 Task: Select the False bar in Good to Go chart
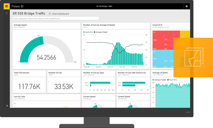coord(129,85)
